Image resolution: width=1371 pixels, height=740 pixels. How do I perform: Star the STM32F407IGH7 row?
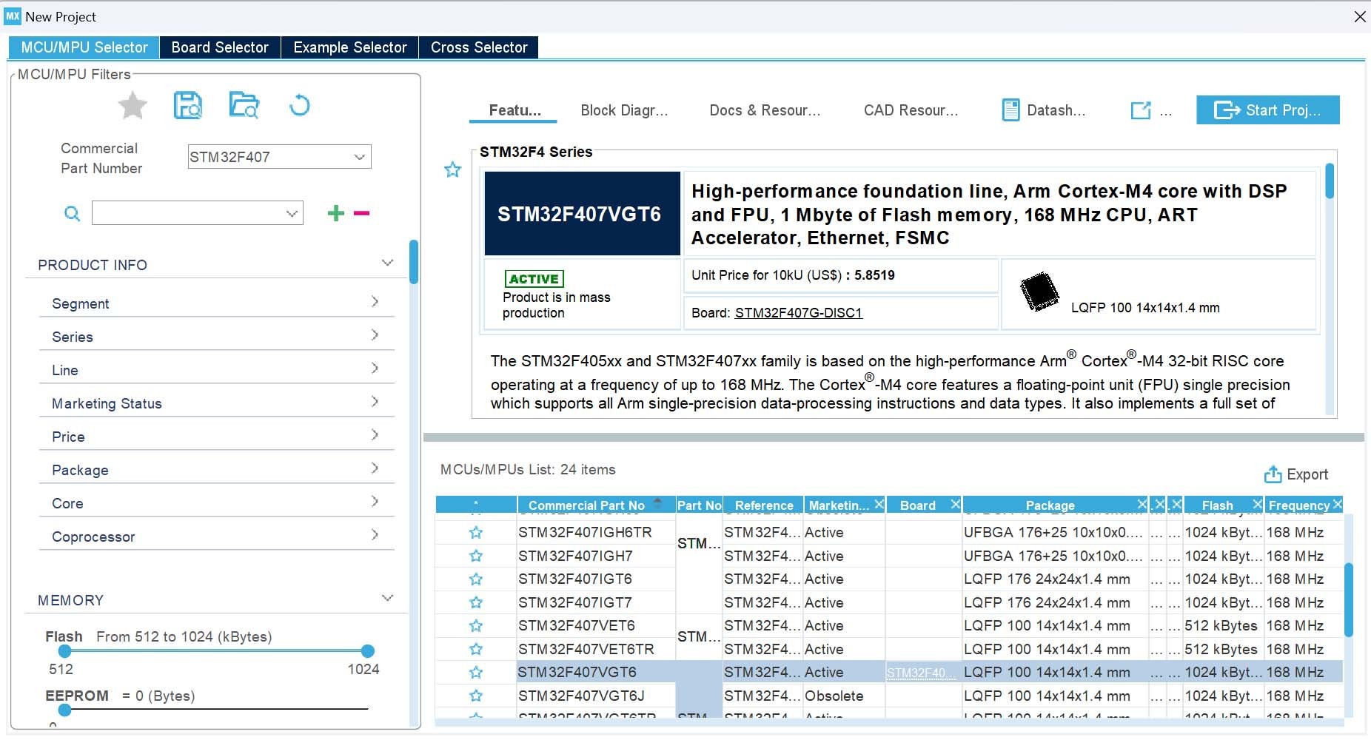point(476,556)
